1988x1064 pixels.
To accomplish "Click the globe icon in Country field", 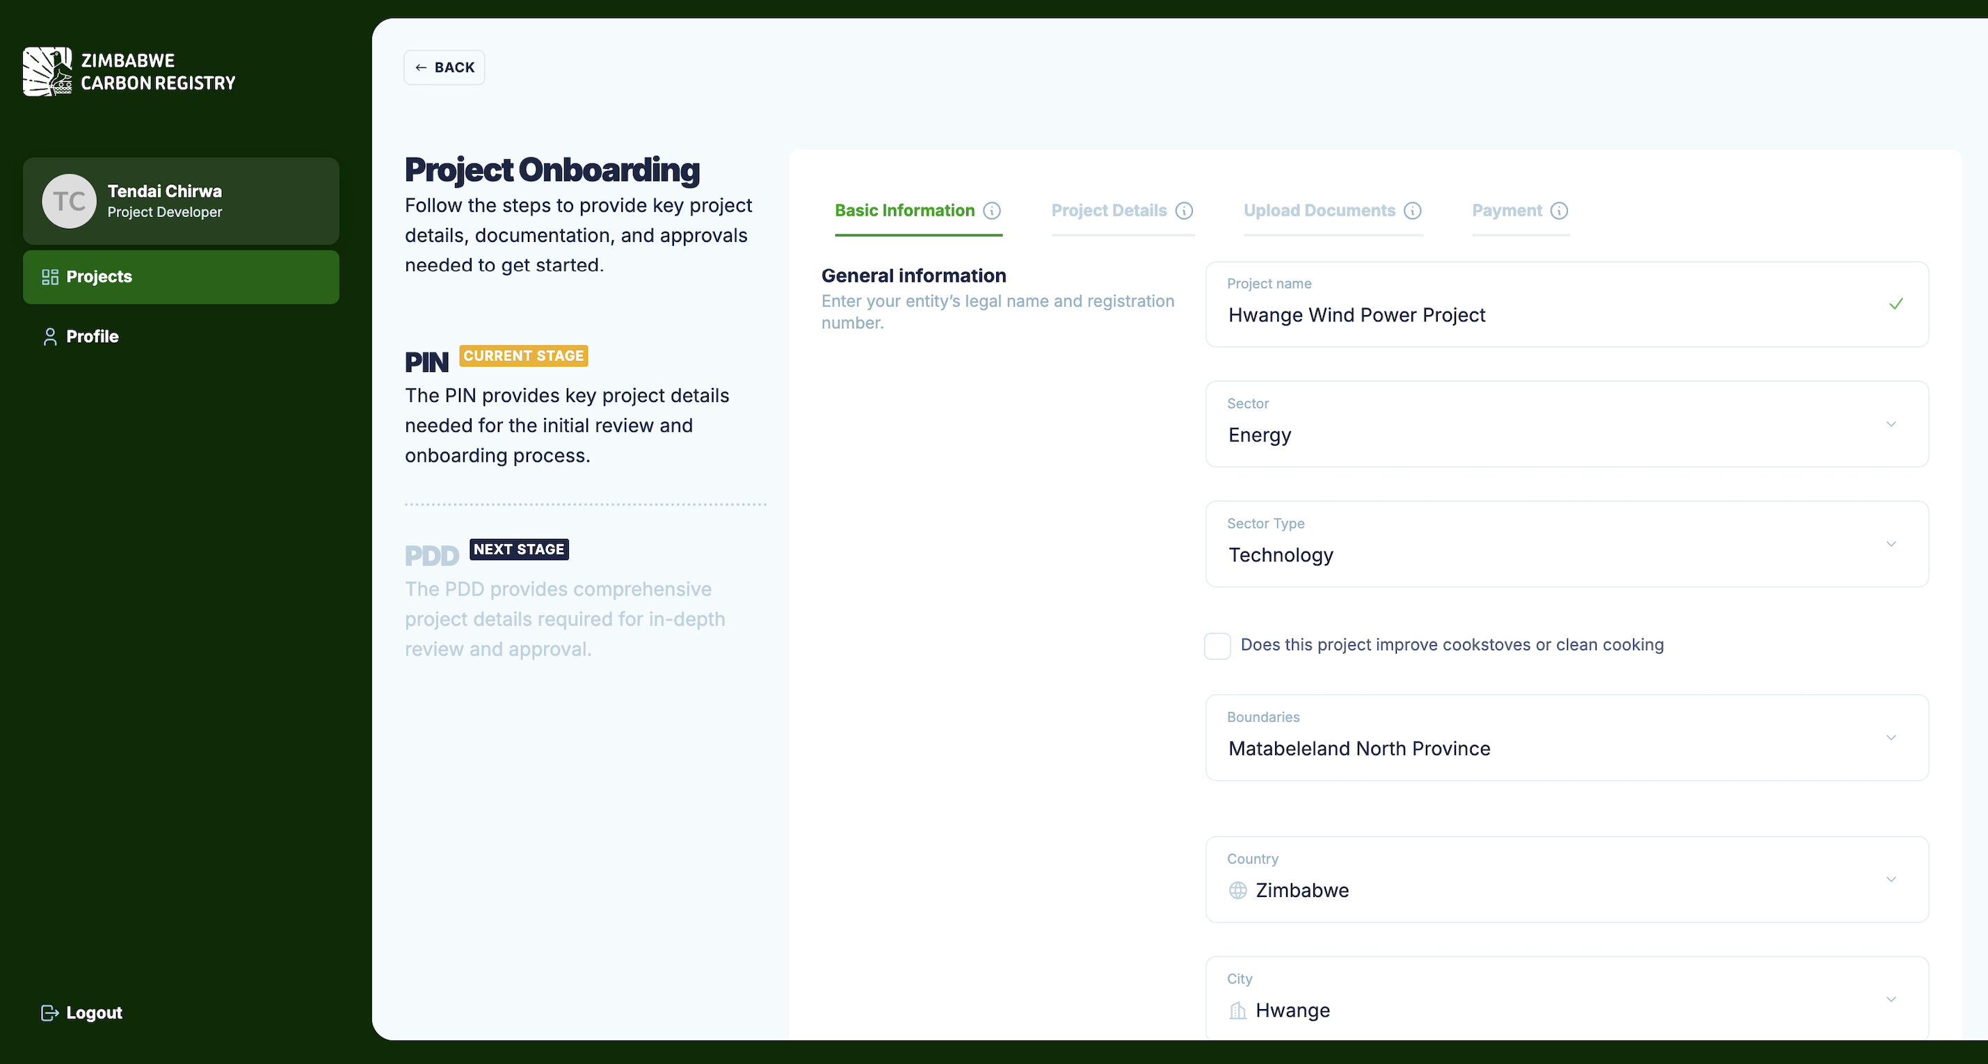I will (1238, 890).
